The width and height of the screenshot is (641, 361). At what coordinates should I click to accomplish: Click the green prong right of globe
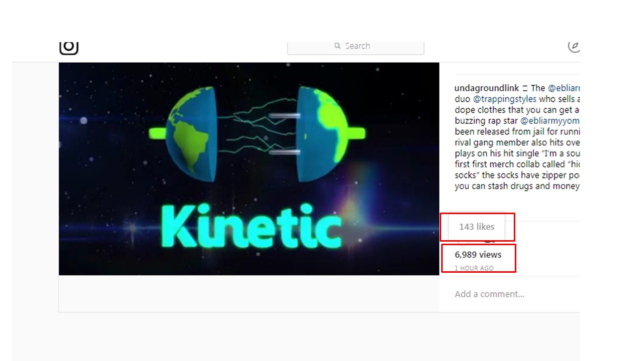point(355,133)
